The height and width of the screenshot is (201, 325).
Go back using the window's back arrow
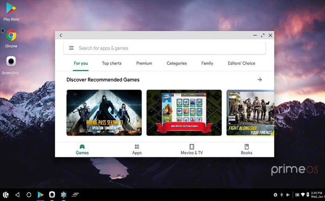(61, 35)
